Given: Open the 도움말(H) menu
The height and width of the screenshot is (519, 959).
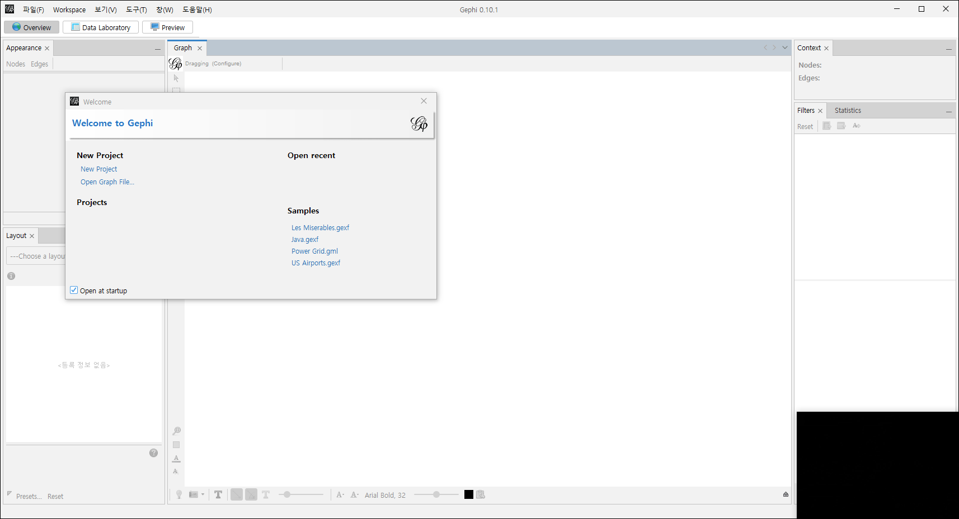Looking at the screenshot, I should pyautogui.click(x=197, y=9).
